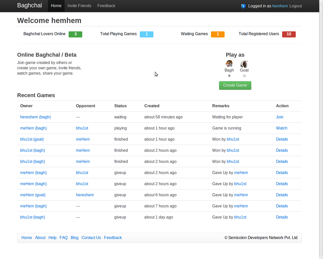Screen dimensions: 323x259
Task: Open owner hereshem (bagh) link
Action: pyautogui.click(x=35, y=117)
